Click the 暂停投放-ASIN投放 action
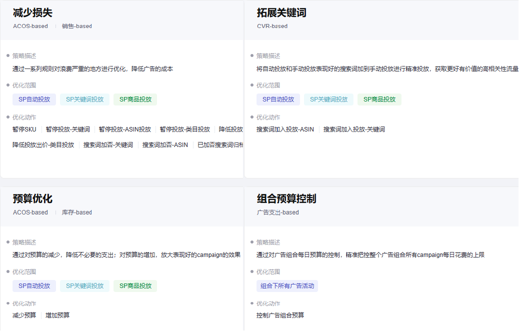Screen dimensions: 519x331 pyautogui.click(x=124, y=129)
